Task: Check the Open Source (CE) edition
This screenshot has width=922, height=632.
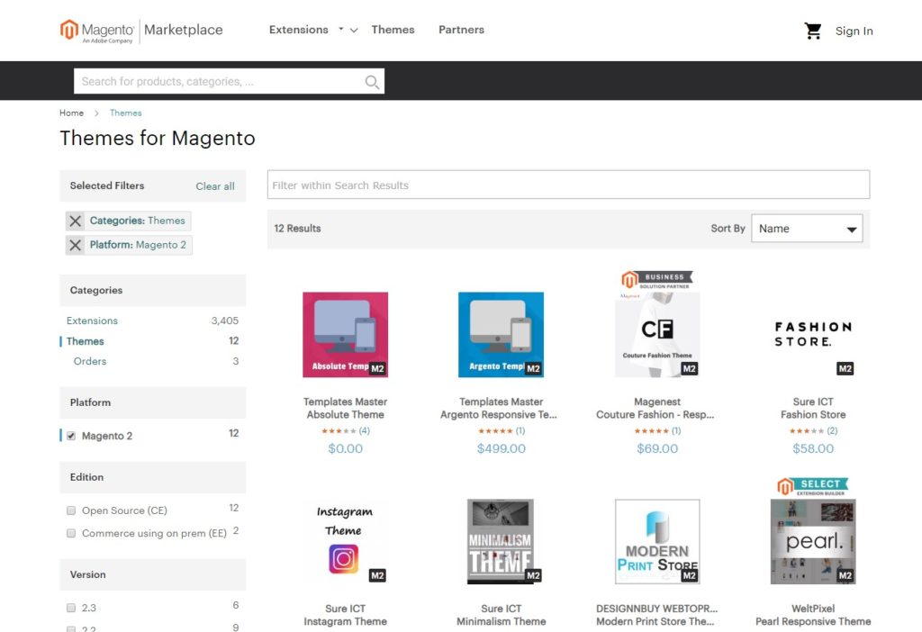Action: [x=71, y=510]
